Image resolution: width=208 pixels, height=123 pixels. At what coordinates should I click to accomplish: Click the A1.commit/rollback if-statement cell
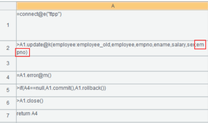point(112,90)
